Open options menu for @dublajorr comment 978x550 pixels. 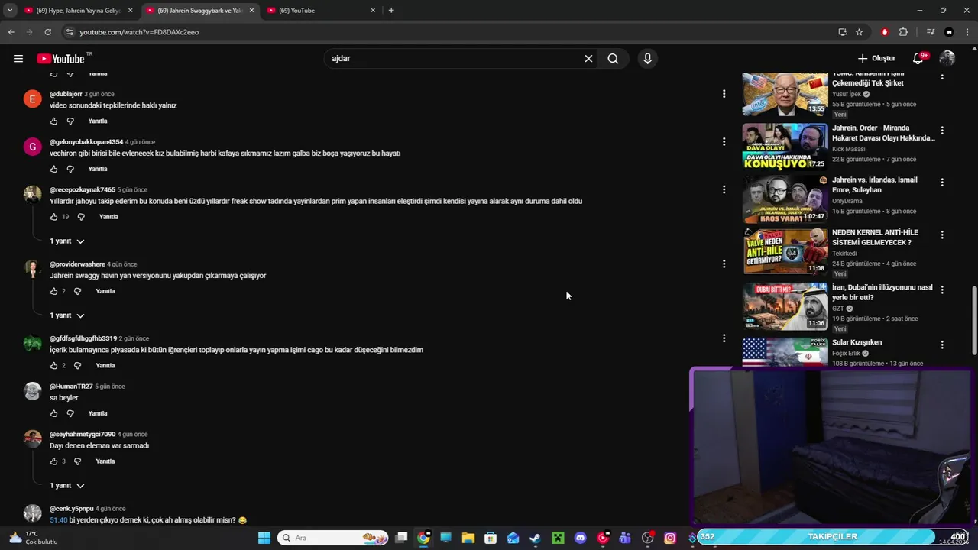coord(724,94)
